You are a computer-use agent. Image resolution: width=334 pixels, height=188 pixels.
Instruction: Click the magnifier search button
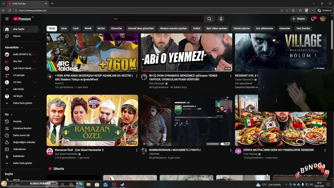209,19
